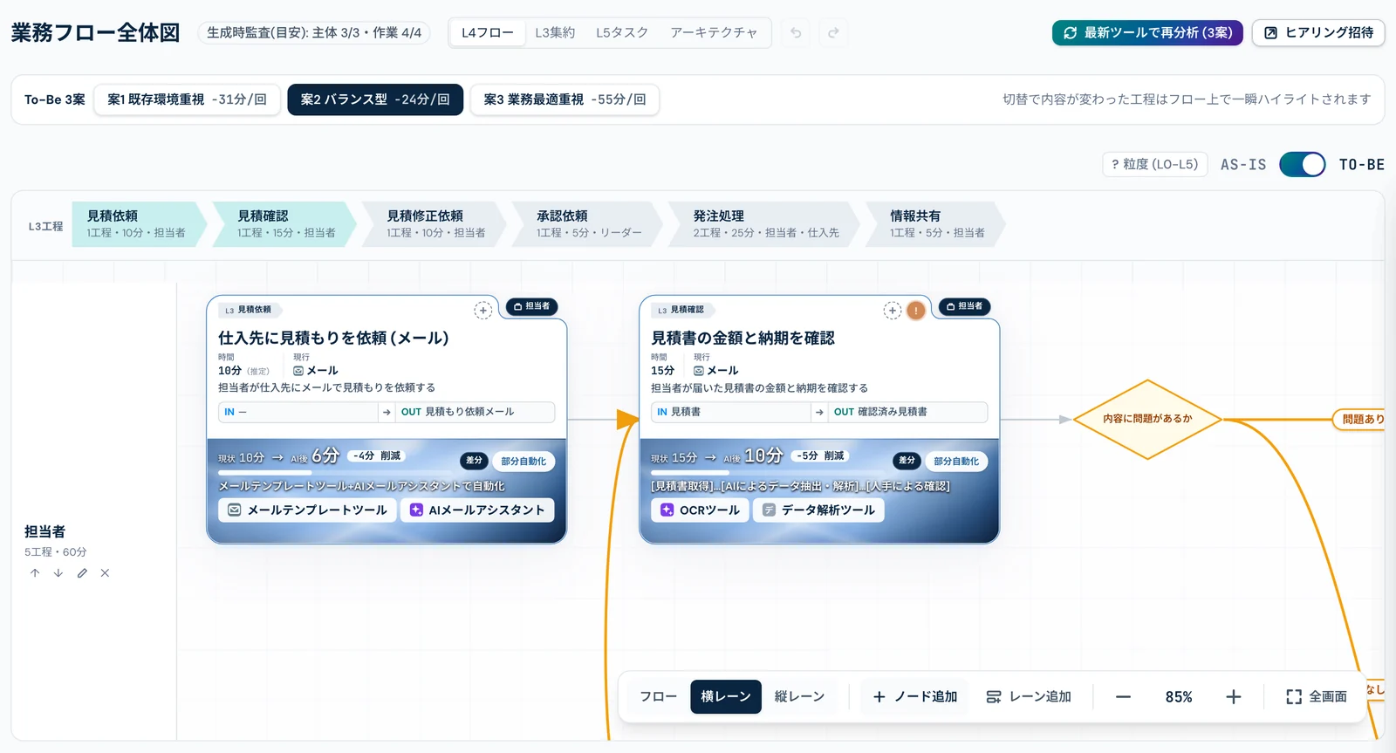Click the データ解析ツール tool chip
This screenshot has height=753, width=1396.
click(818, 510)
